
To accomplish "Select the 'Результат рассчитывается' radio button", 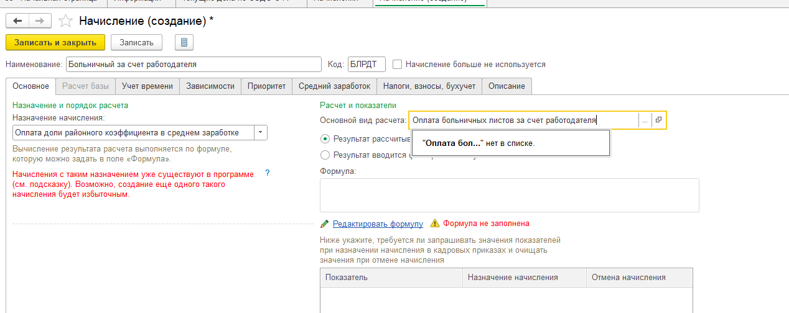I will click(325, 139).
